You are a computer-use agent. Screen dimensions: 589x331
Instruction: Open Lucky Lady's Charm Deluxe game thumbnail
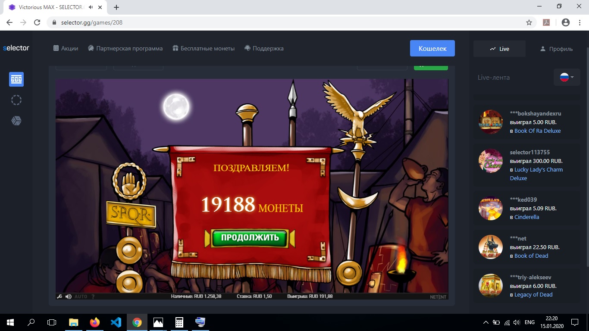pyautogui.click(x=491, y=161)
